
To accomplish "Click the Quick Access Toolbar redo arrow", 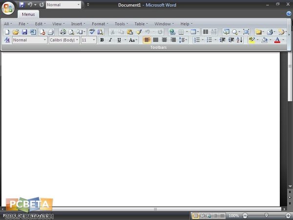I will 42,5.
